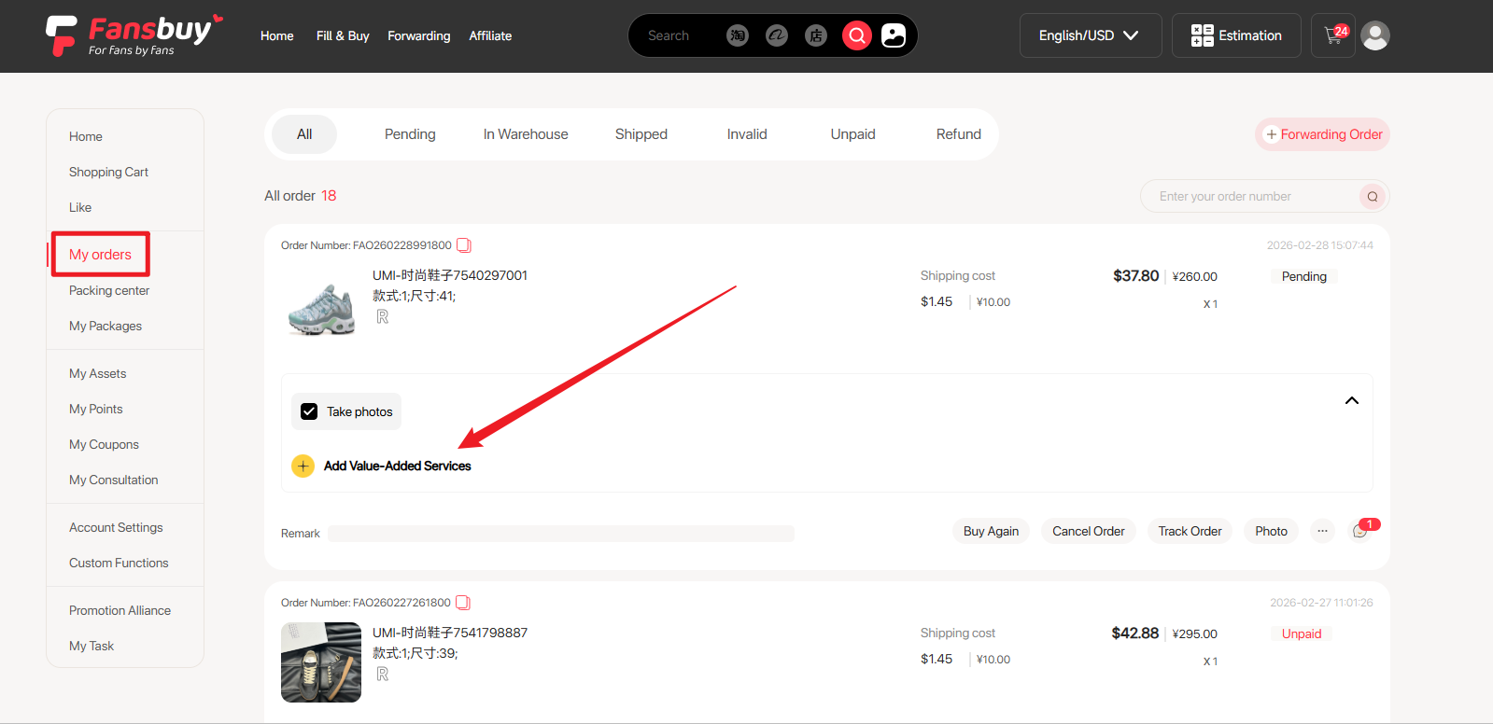The height and width of the screenshot is (724, 1493).
Task: Select the Taobao platform icon in search bar
Action: coord(738,35)
